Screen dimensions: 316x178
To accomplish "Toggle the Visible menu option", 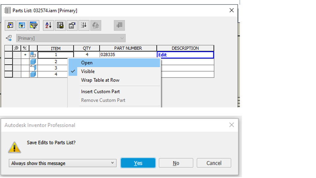I will [114, 72].
